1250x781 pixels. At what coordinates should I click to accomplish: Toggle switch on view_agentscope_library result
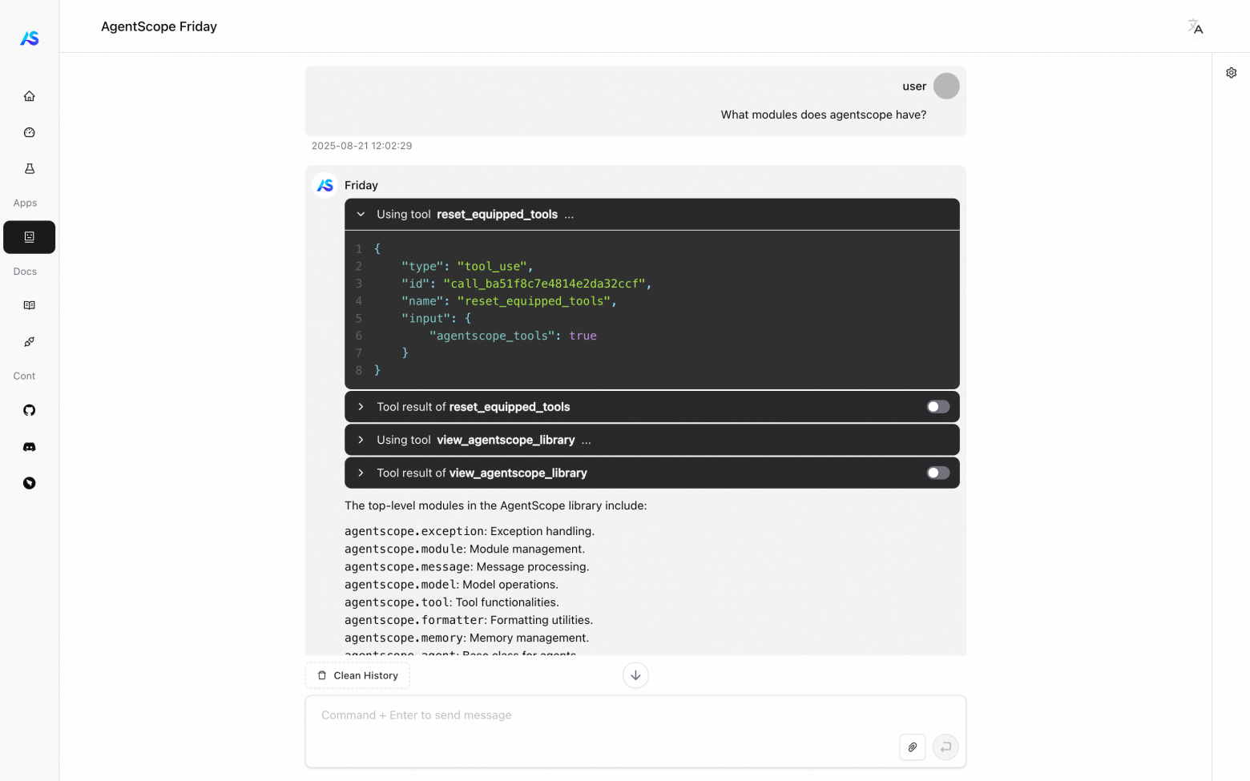(937, 473)
